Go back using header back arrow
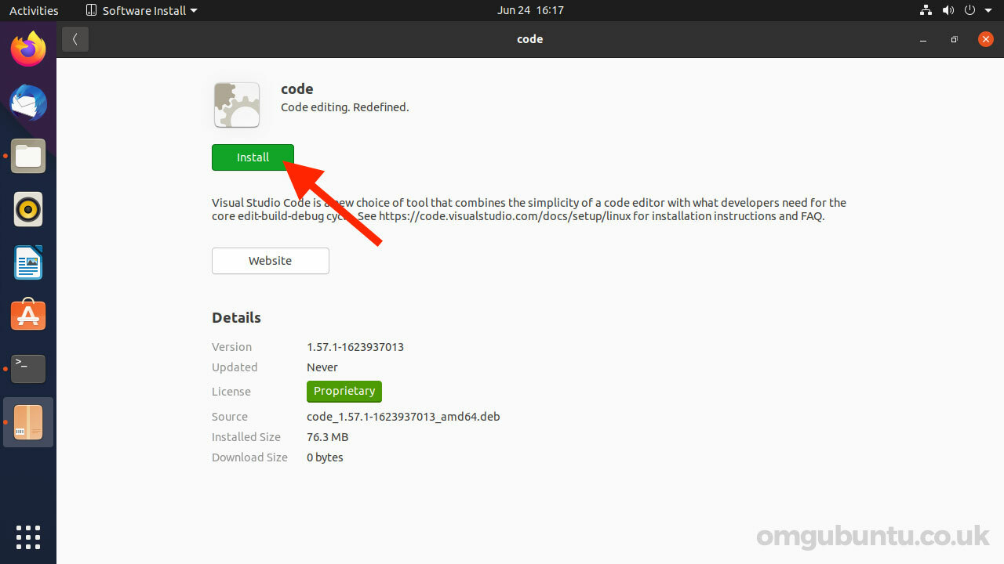The height and width of the screenshot is (564, 1004). [x=75, y=39]
